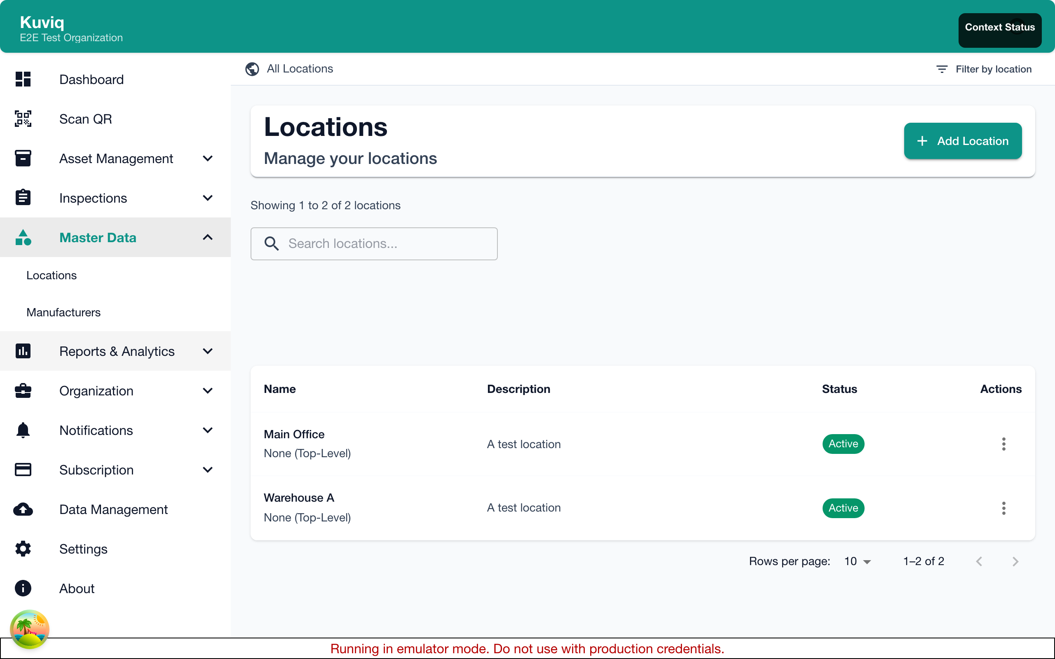
Task: Click the Active status badge for Warehouse A
Action: 843,508
